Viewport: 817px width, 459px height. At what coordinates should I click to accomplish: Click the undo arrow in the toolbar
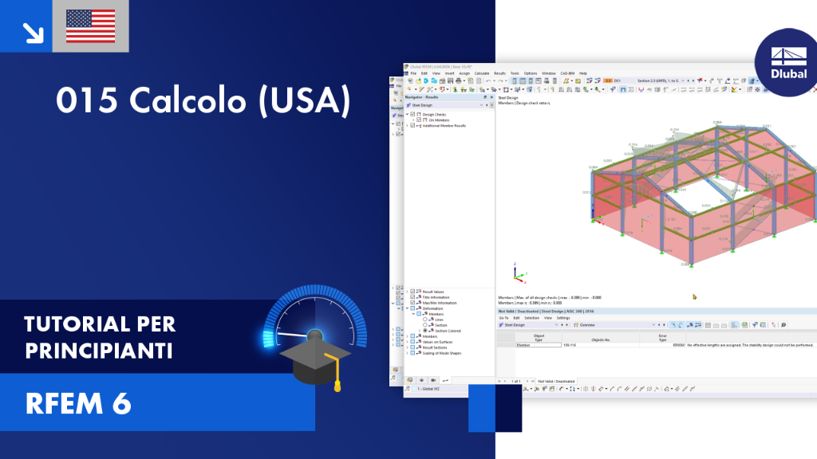tap(489, 81)
